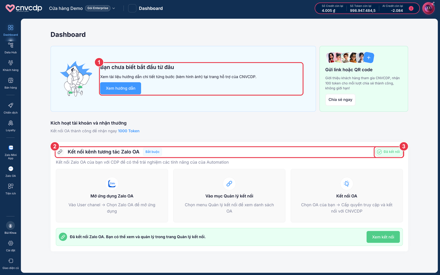440x275 pixels.
Task: Click the Mở ứng dụng Zalo OA card title
Action: pos(112,196)
